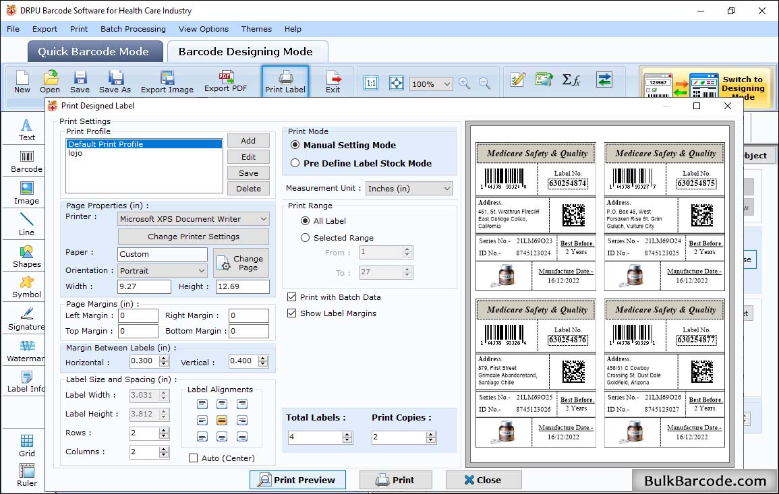Viewport: 779px width, 494px height.
Task: Click the Save As toolbar icon
Action: click(x=115, y=82)
